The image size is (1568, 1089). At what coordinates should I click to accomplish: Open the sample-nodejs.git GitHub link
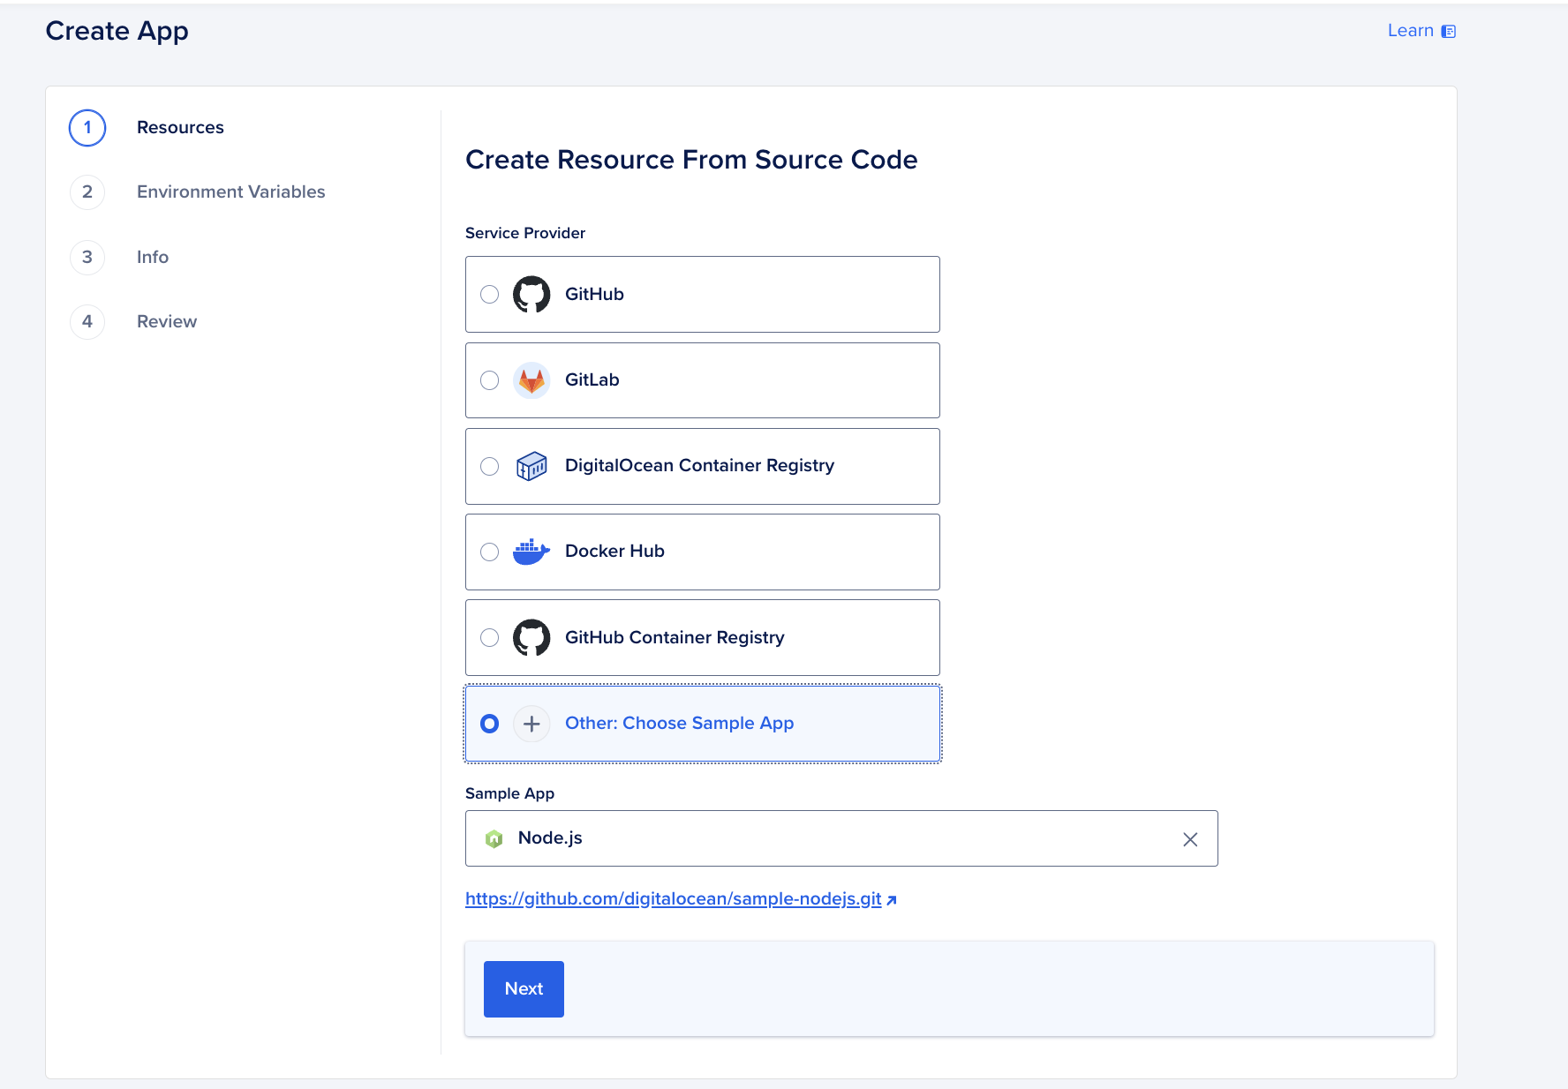673,899
